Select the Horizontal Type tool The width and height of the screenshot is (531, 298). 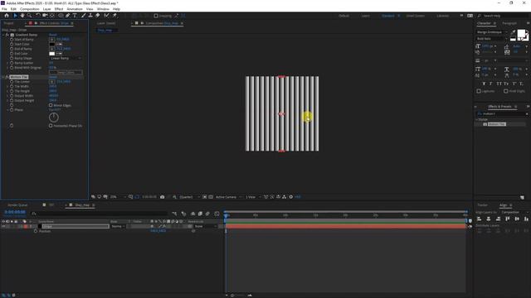click(75, 16)
